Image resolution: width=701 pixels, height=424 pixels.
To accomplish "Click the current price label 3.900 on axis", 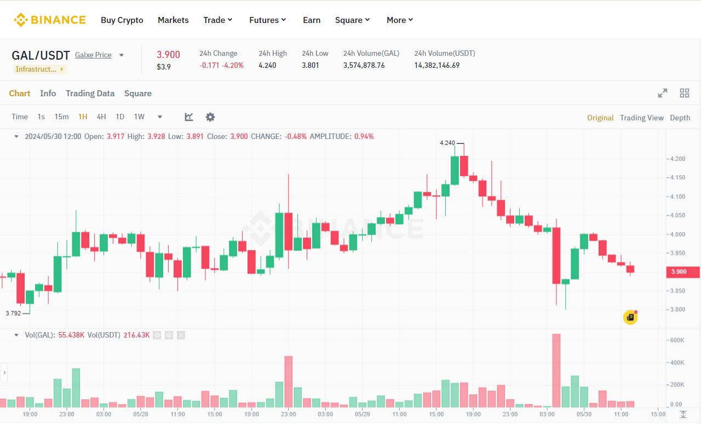I will point(682,272).
